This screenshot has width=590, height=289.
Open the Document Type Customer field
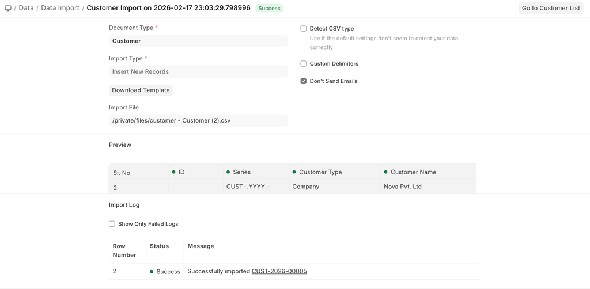198,41
